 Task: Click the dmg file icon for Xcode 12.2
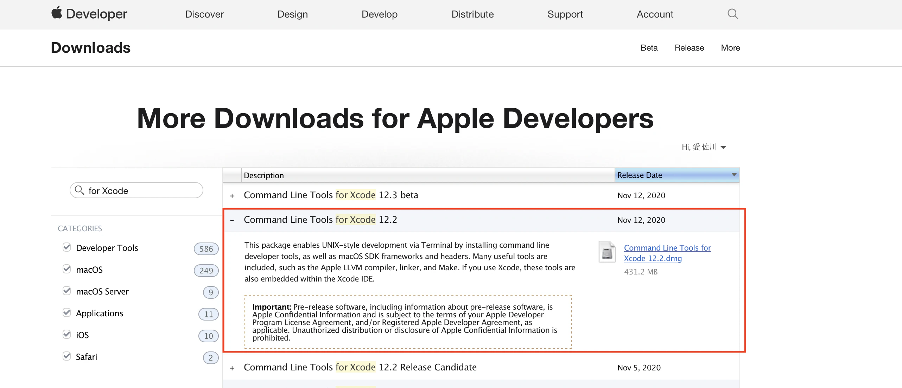pos(607,252)
